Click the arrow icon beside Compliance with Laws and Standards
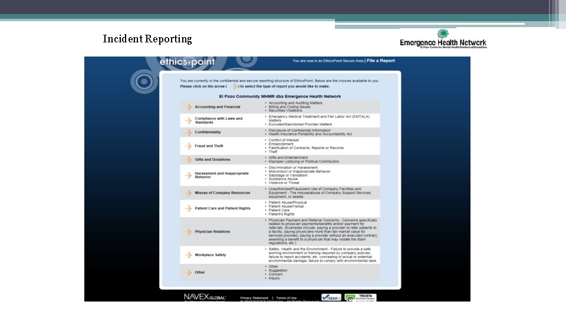The width and height of the screenshot is (566, 318). [x=189, y=120]
